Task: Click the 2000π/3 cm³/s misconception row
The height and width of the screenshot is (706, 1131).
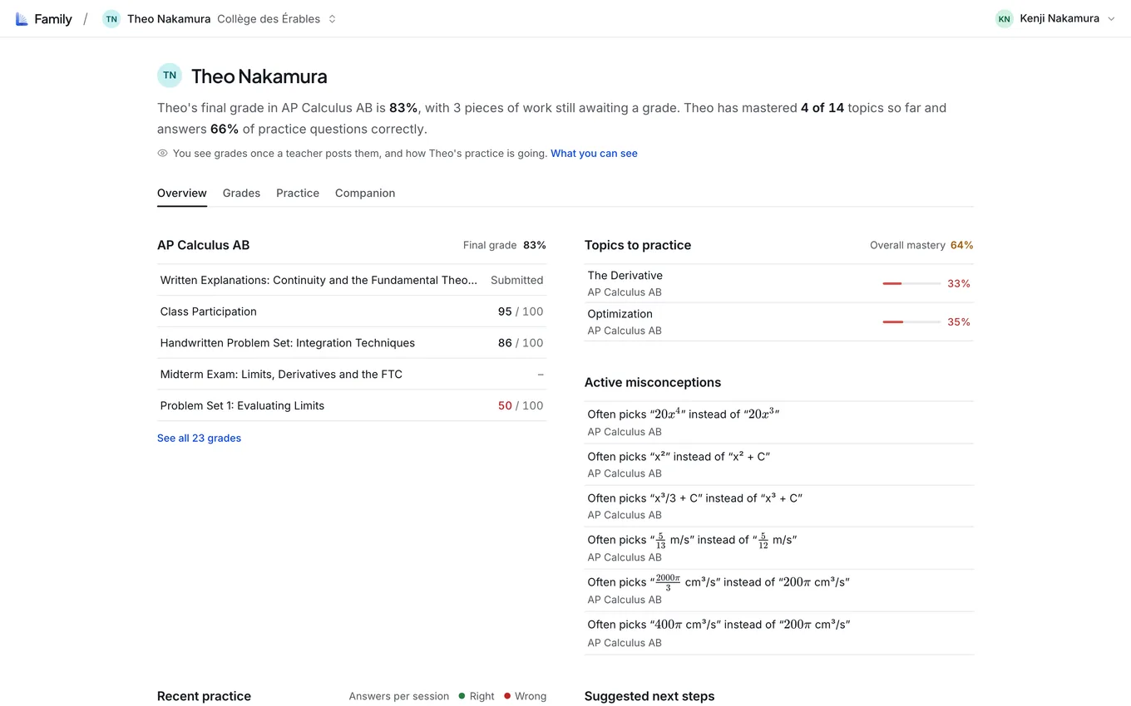Action: pos(778,591)
